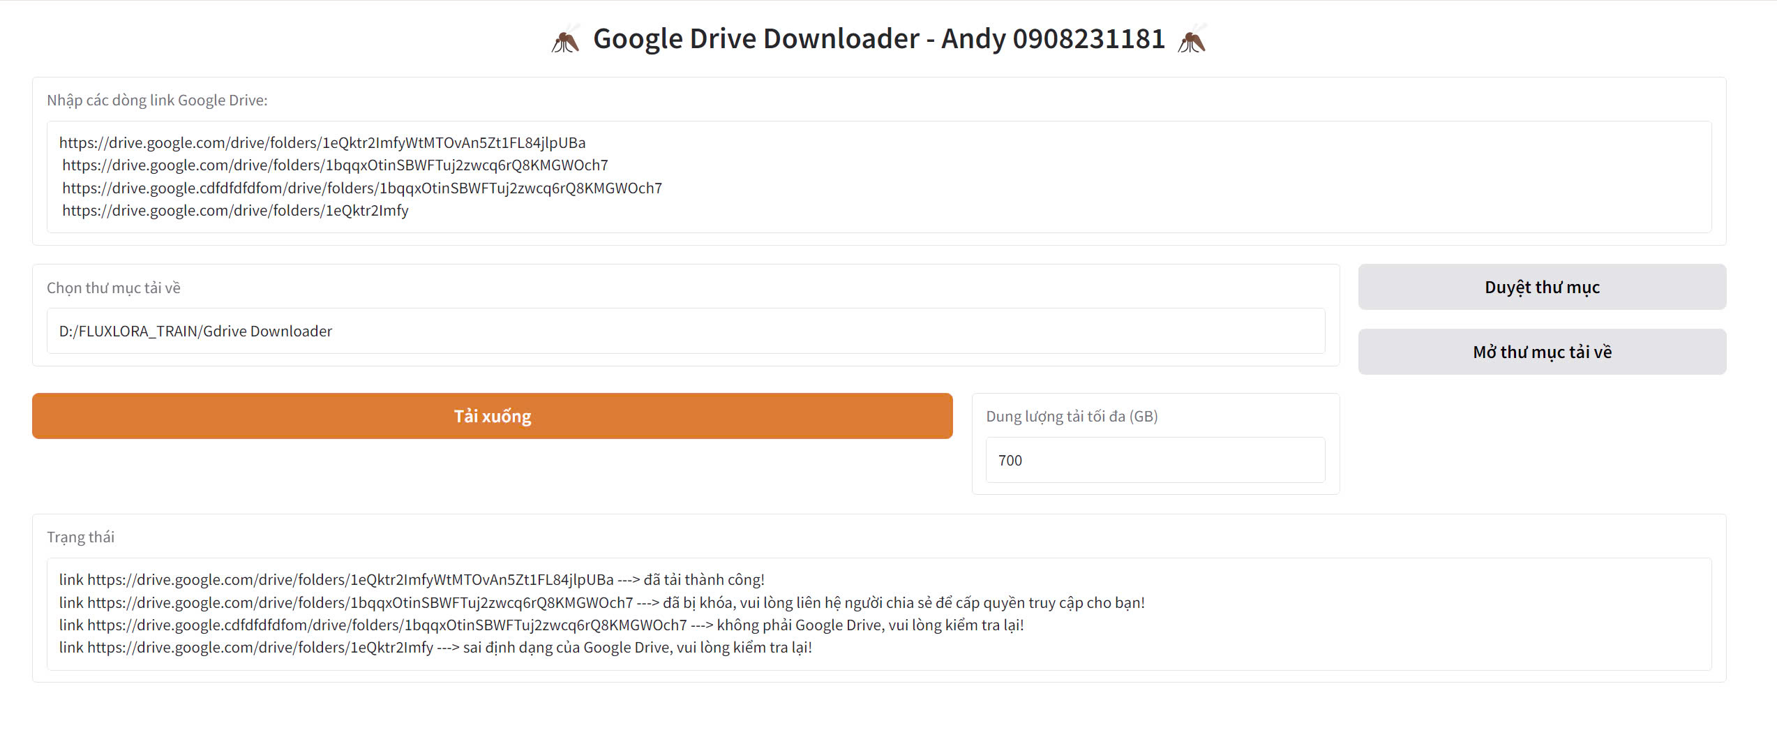Click status line saying sai định dạng
Image resolution: width=1777 pixels, height=744 pixels.
[x=435, y=647]
